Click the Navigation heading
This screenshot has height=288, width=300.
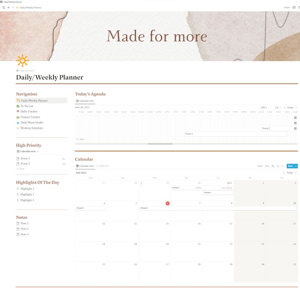(x=26, y=94)
